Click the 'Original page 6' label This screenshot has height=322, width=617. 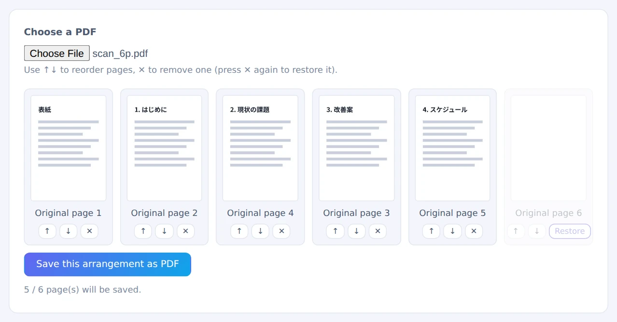[548, 213]
